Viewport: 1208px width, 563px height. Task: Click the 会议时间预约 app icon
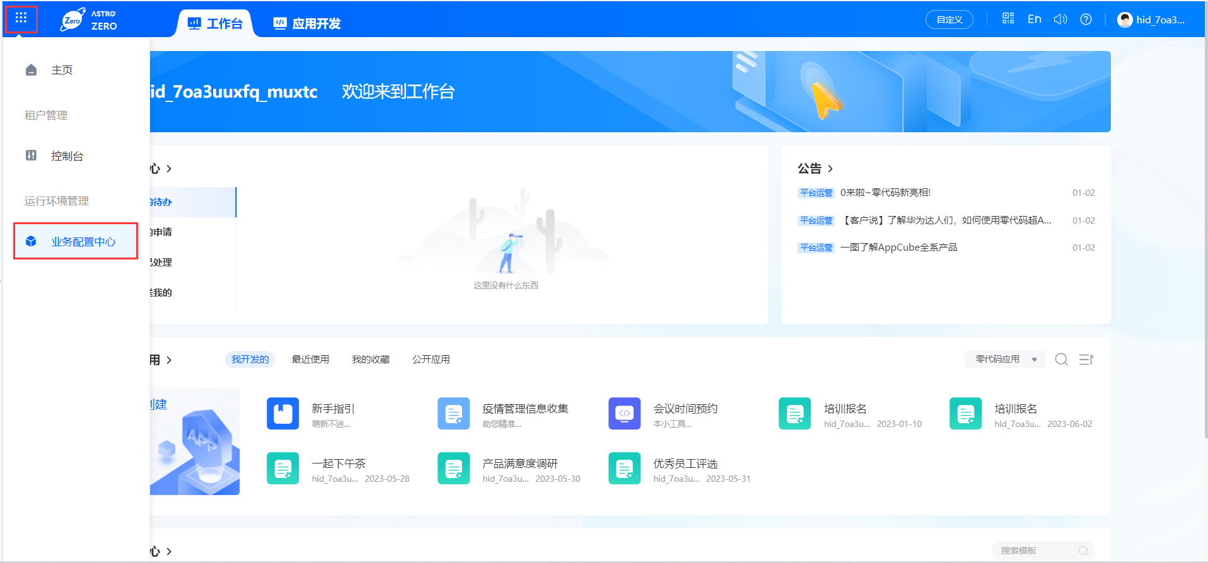624,413
